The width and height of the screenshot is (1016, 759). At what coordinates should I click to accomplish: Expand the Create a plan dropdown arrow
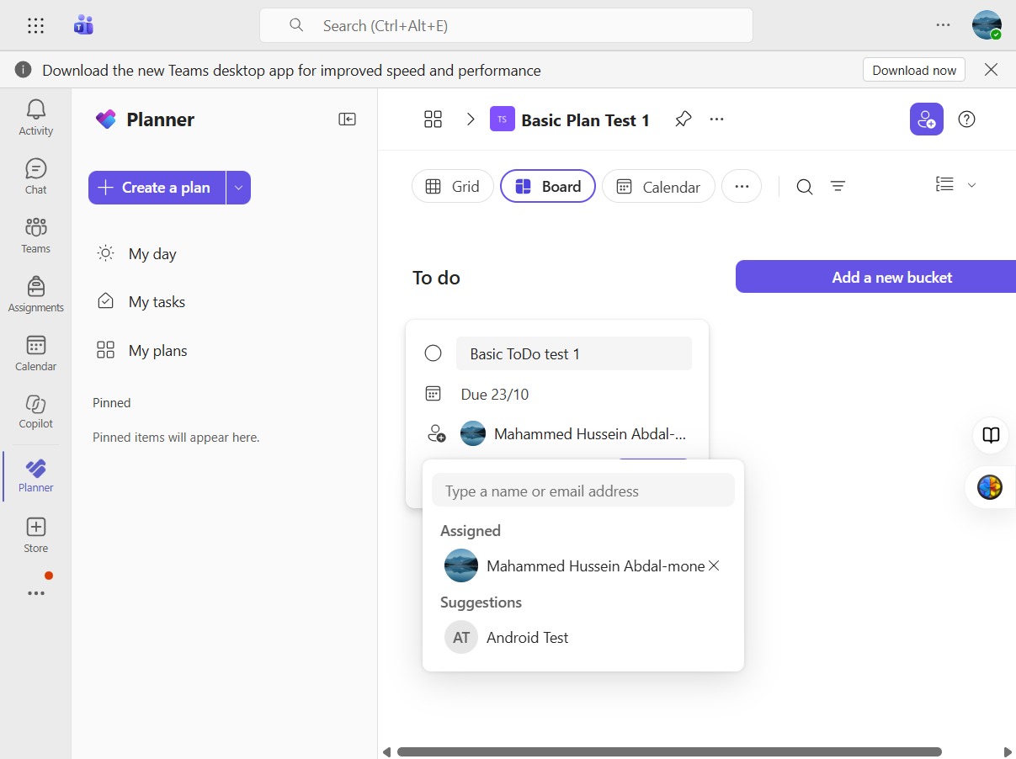(238, 188)
